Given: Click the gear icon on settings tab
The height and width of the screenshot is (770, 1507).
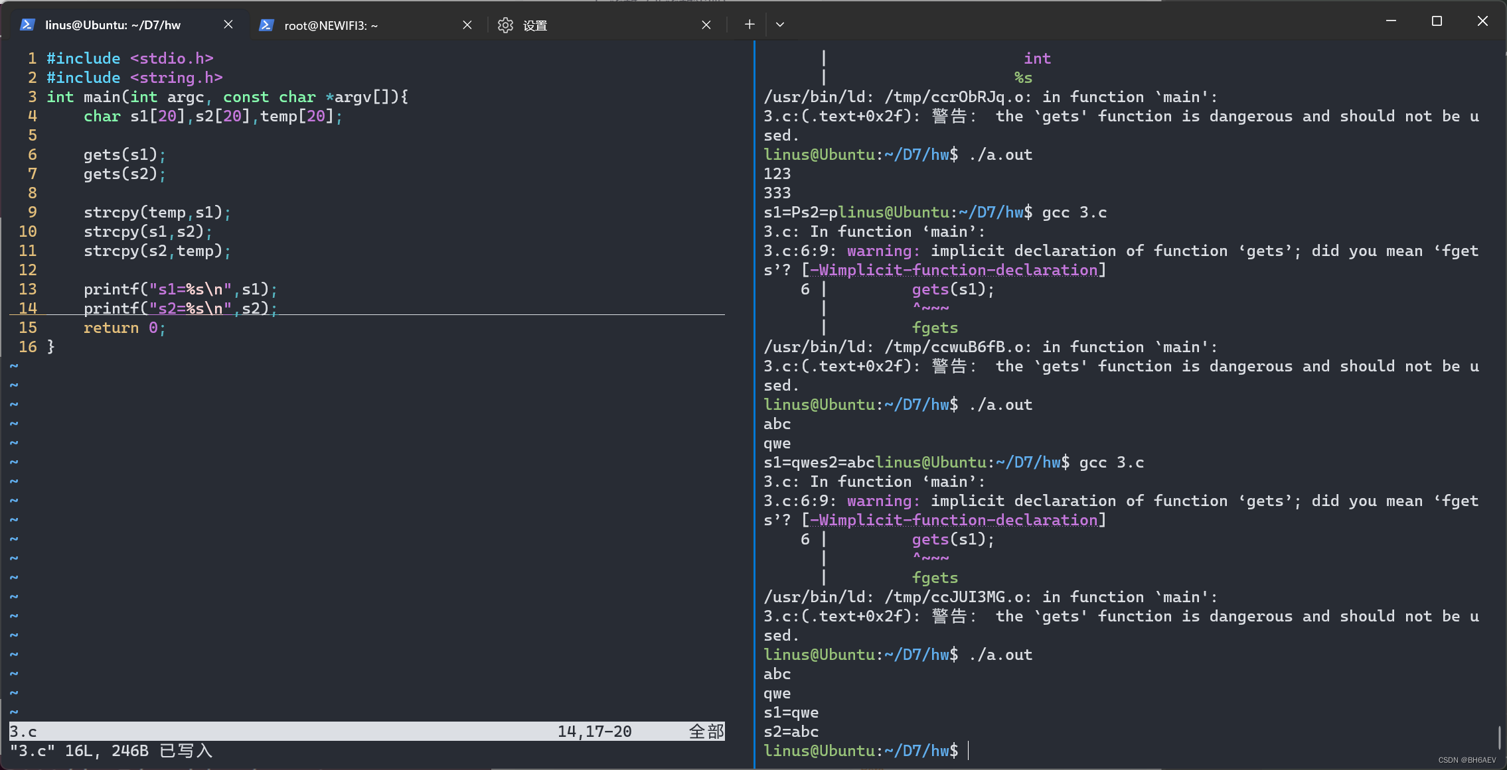Looking at the screenshot, I should (x=505, y=25).
